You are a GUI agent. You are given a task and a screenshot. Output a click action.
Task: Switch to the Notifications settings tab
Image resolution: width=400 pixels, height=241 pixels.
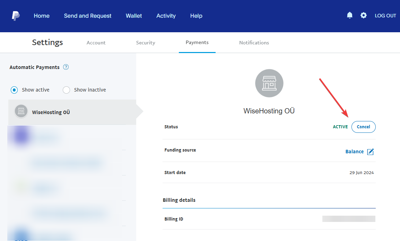tap(254, 43)
